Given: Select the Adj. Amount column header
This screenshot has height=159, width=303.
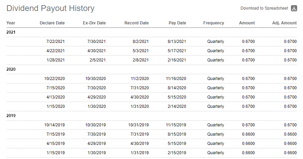Looking at the screenshot, I should (284, 23).
